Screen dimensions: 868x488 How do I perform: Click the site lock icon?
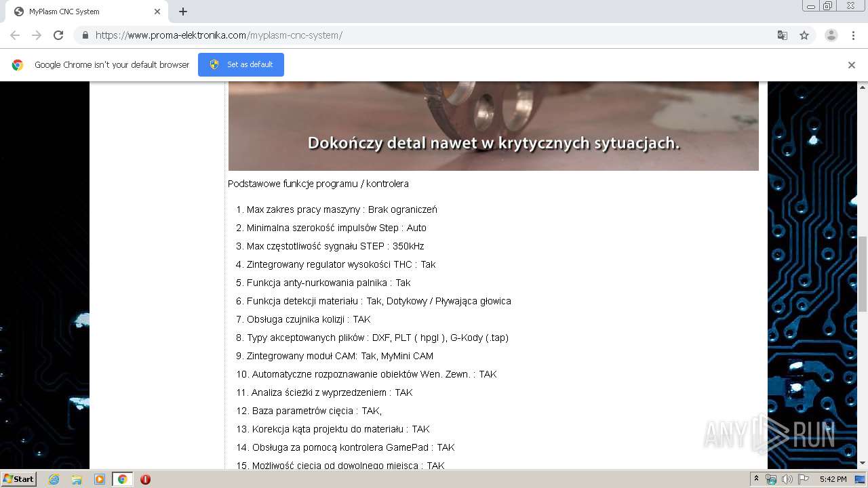tap(85, 35)
